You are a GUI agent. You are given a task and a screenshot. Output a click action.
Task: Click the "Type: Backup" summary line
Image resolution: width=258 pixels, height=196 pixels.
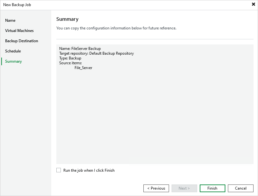point(70,58)
